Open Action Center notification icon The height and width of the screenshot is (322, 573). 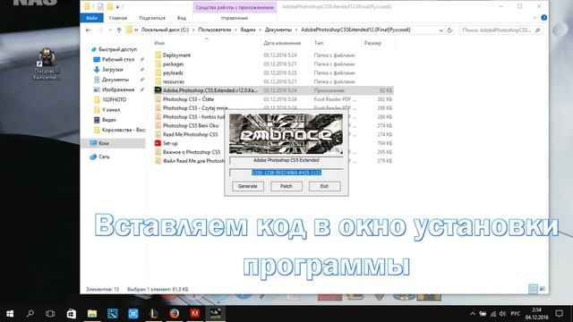coord(559,314)
